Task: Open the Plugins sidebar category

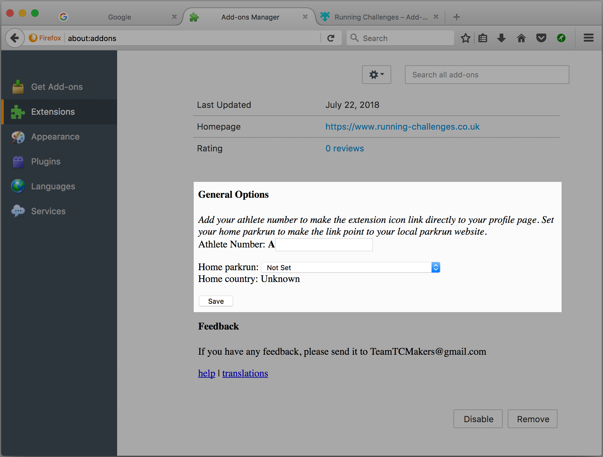Action: [45, 161]
